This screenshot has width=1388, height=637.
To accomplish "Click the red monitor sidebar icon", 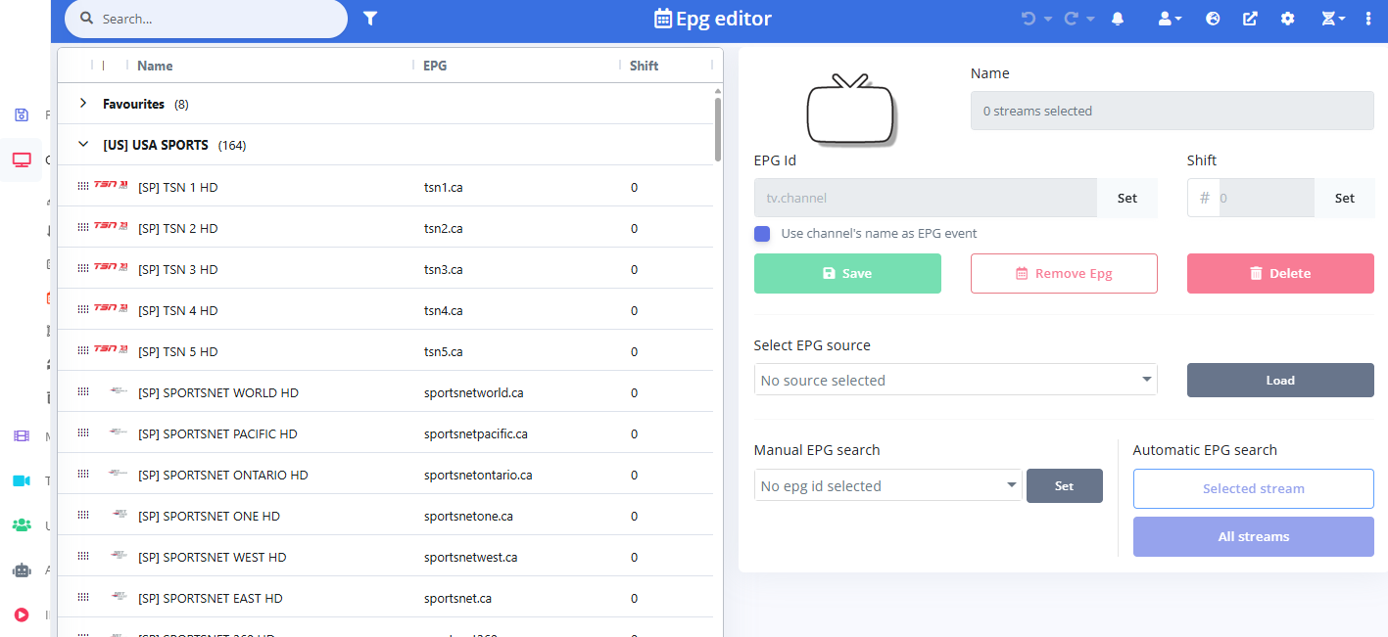I will pos(22,159).
